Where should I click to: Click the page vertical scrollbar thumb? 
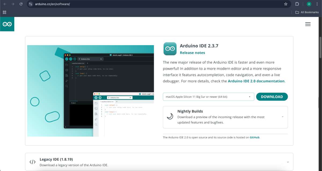[320, 47]
